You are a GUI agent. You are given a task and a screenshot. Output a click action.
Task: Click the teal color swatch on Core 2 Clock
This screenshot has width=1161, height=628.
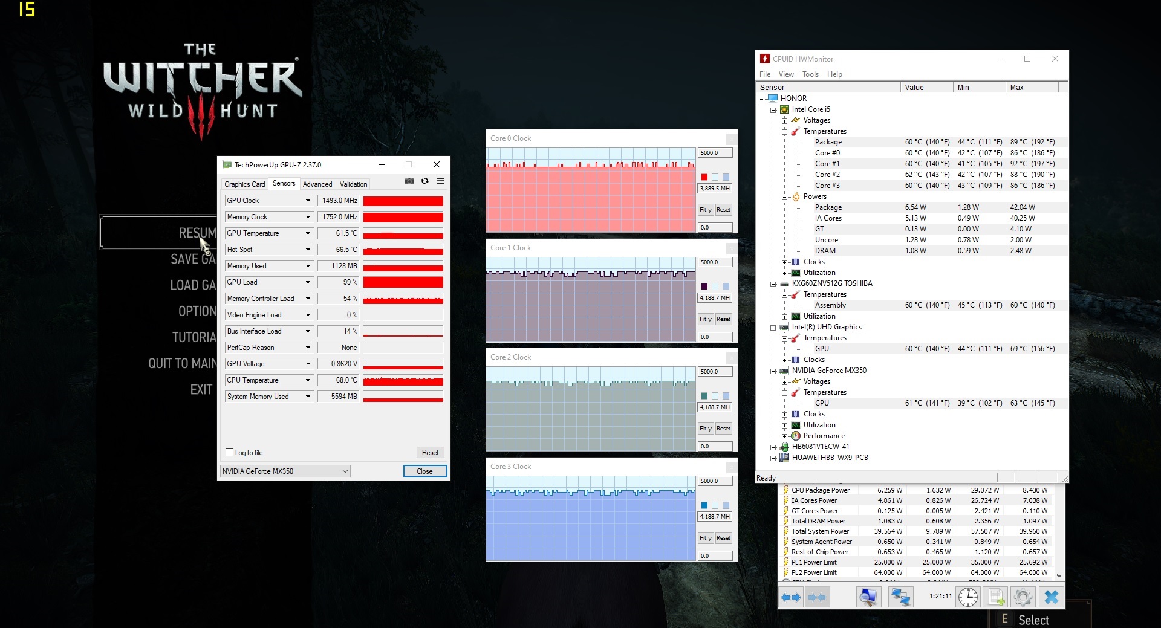pyautogui.click(x=704, y=396)
